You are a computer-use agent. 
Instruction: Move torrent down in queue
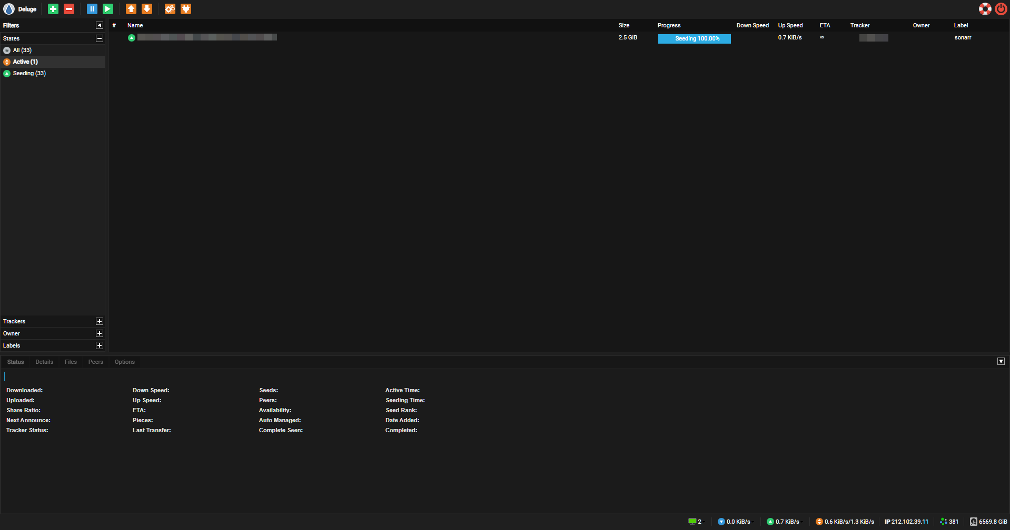coord(147,9)
